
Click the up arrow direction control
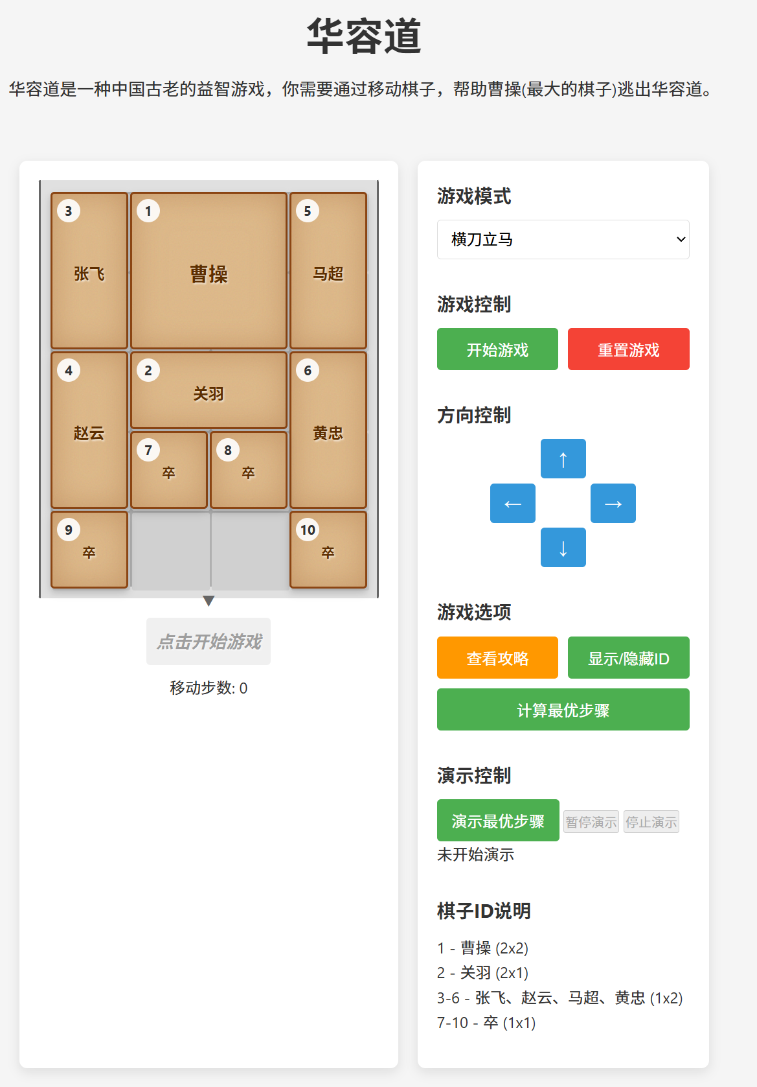pyautogui.click(x=563, y=458)
